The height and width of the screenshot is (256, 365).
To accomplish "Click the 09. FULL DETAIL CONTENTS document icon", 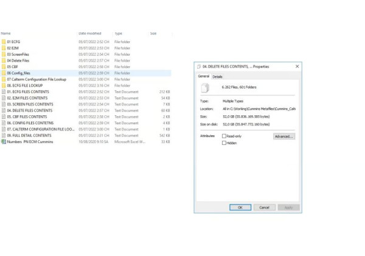I will (4, 135).
